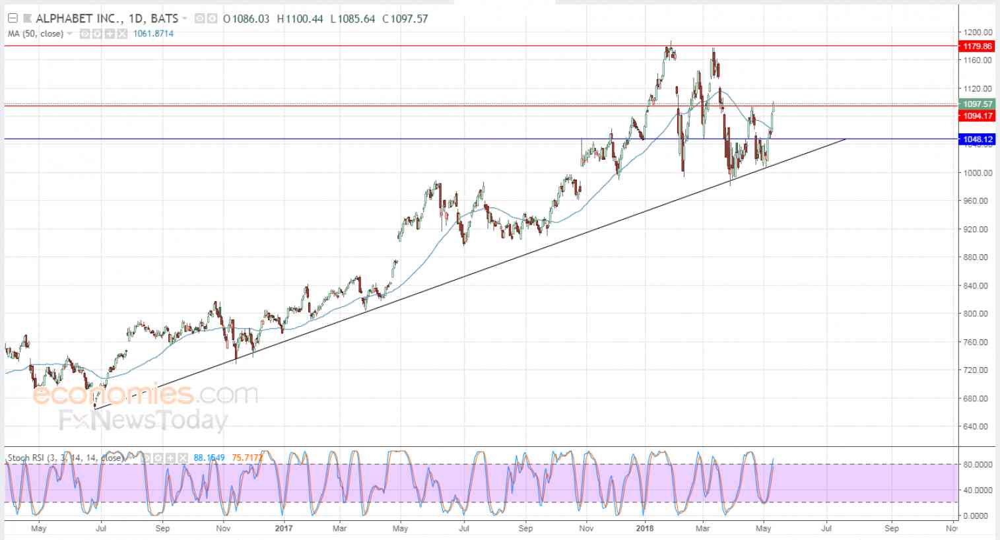Click the plus icon in Stoch RSI row
Screen dimensions: 1000x540
click(x=170, y=457)
